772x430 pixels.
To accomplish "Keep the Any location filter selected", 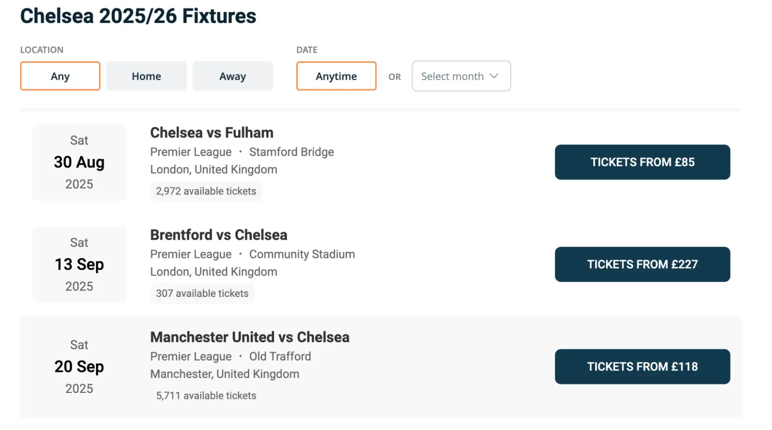I will (x=60, y=76).
